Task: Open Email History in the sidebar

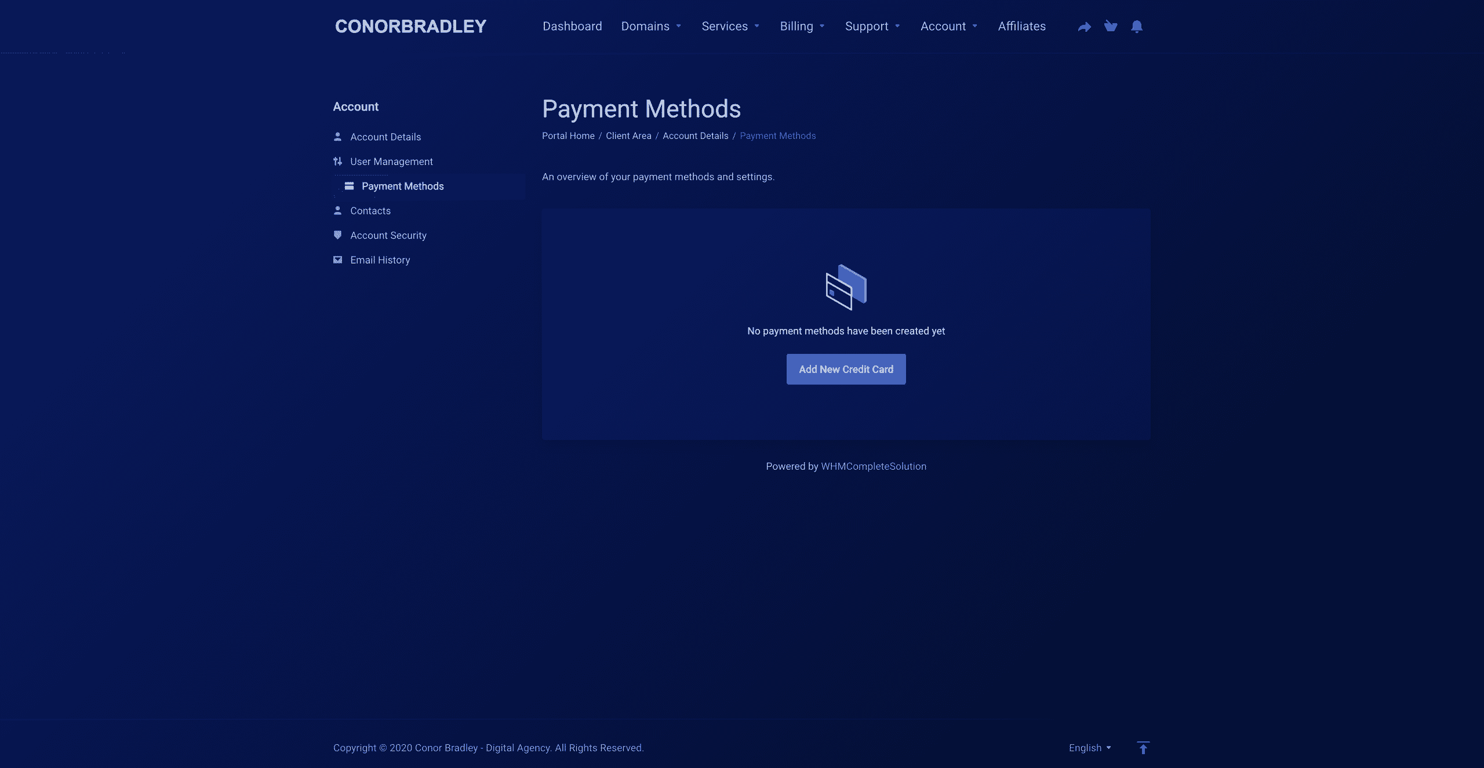Action: 380,260
